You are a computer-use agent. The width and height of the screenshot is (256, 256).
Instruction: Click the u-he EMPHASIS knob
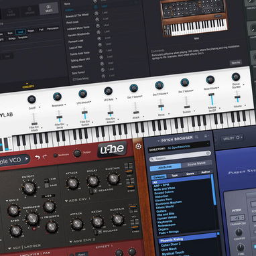(33, 218)
